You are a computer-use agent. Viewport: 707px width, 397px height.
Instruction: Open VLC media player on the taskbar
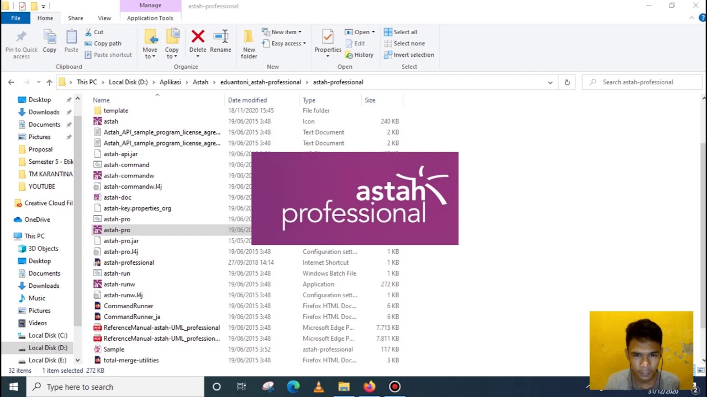pos(319,387)
